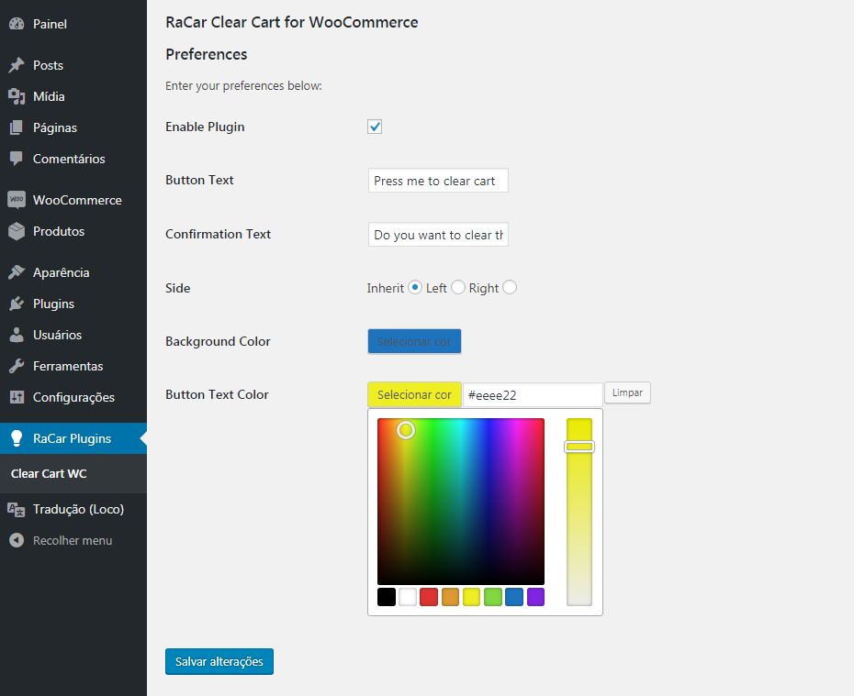This screenshot has width=854, height=696.
Task: Select the Left side radio button
Action: [457, 287]
